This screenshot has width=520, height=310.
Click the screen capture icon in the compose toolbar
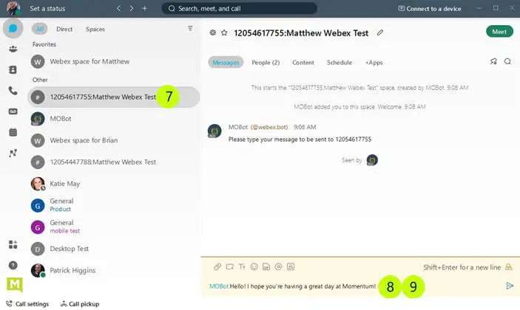pyautogui.click(x=229, y=266)
